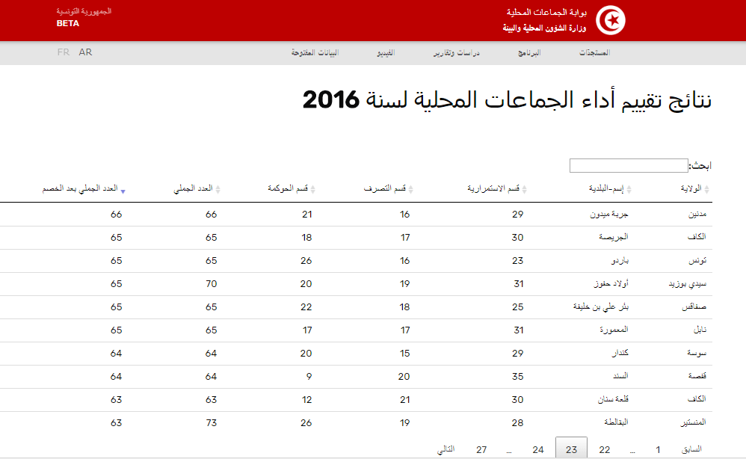Click total 73 in البقالطة row

pyautogui.click(x=212, y=423)
